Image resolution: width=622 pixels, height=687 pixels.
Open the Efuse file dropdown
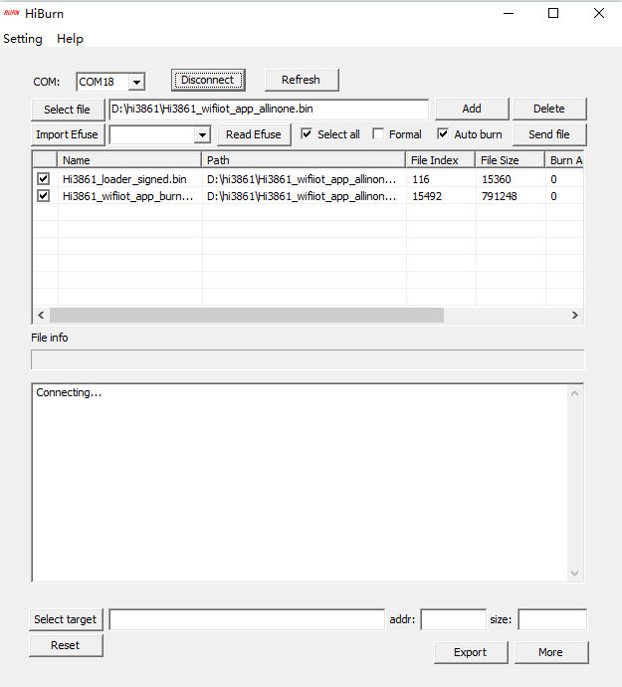tap(202, 134)
